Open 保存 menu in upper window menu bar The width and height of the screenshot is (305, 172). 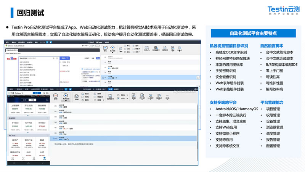point(7,42)
